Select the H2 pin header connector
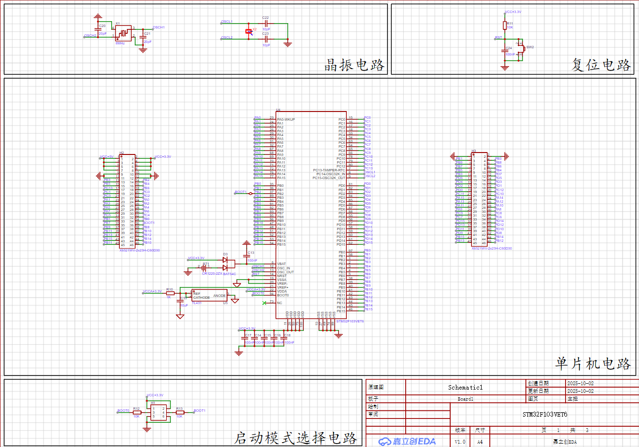Viewport: 639px width, 447px height. 127,201
